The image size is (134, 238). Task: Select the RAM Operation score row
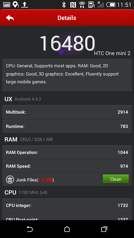pyautogui.click(x=67, y=152)
